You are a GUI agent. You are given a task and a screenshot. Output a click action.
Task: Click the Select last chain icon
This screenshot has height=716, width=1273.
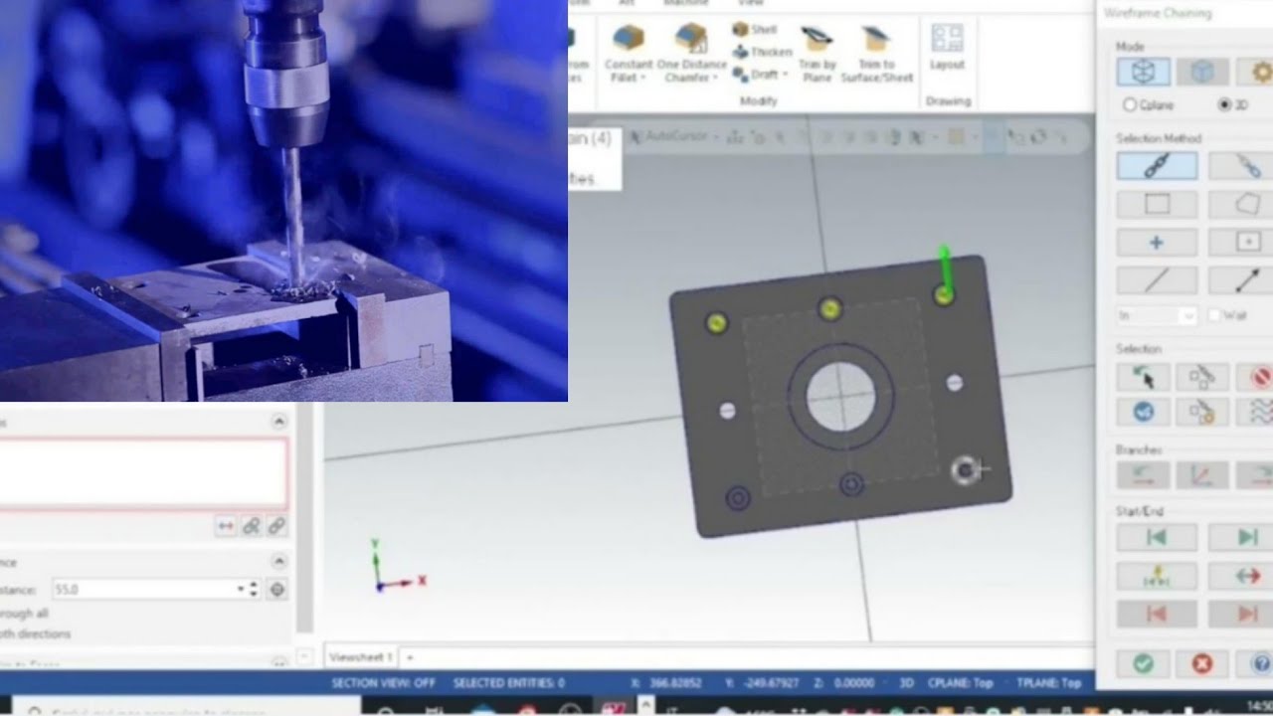1143,377
